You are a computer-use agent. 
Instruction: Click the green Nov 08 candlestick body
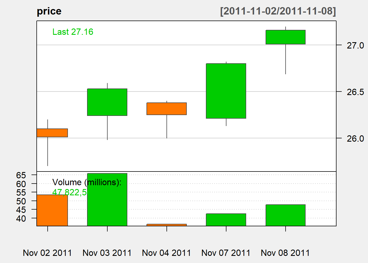click(x=285, y=37)
